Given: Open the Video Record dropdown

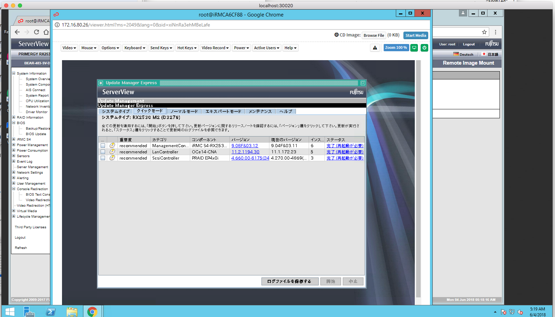Looking at the screenshot, I should point(215,48).
